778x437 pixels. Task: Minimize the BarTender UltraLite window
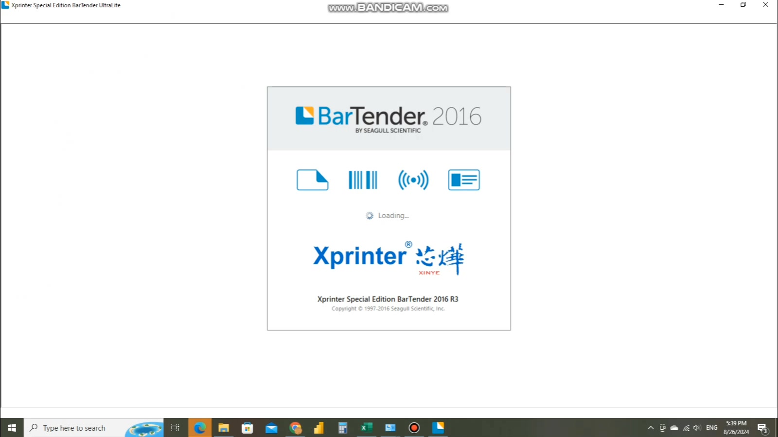point(721,5)
